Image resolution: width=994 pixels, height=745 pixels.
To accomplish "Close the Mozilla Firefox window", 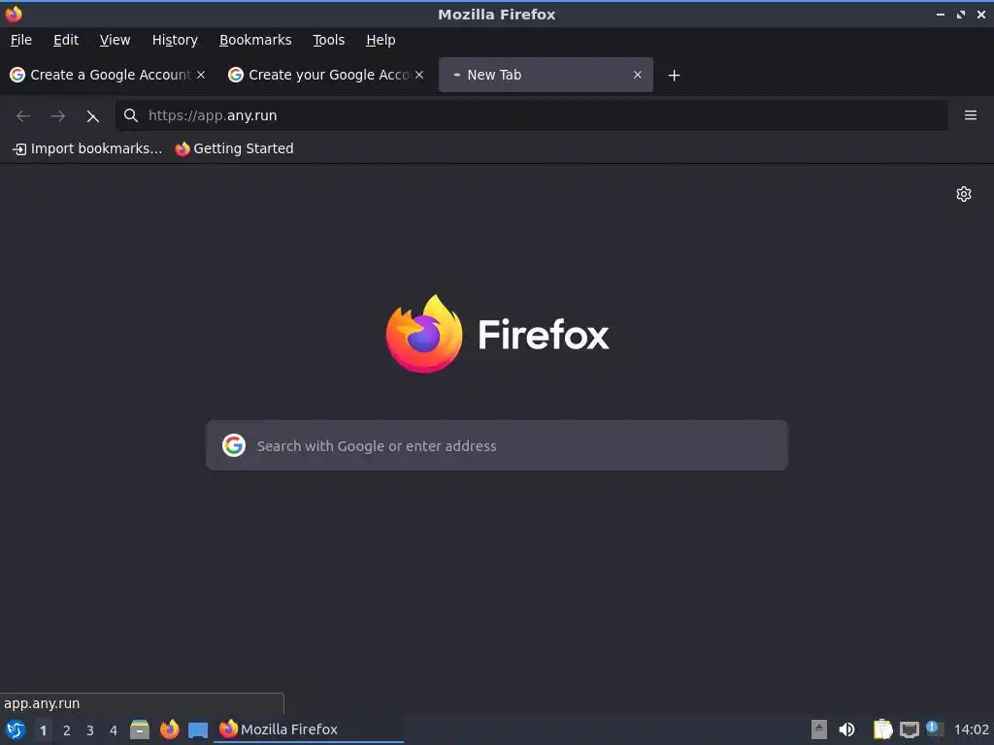I will [981, 14].
